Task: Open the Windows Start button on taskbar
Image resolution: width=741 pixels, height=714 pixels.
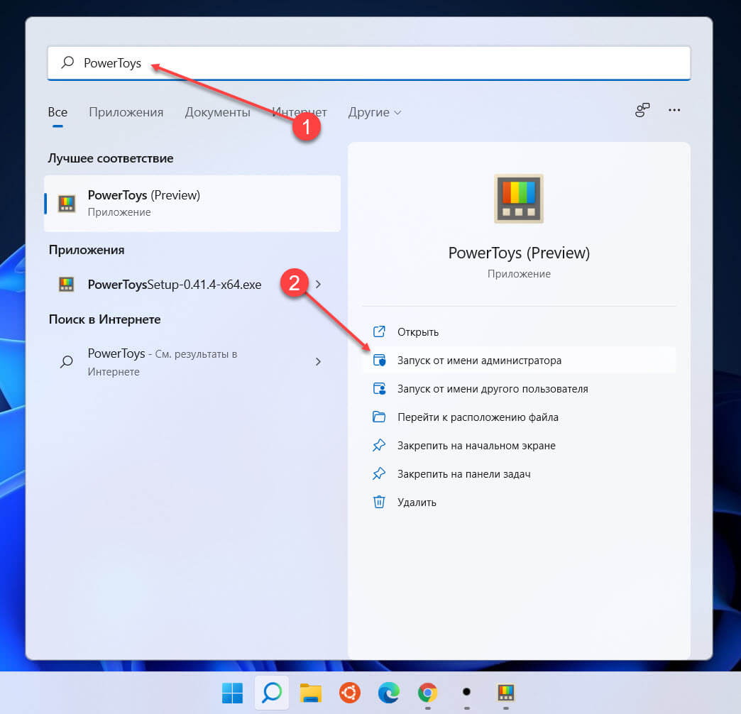Action: (x=233, y=693)
